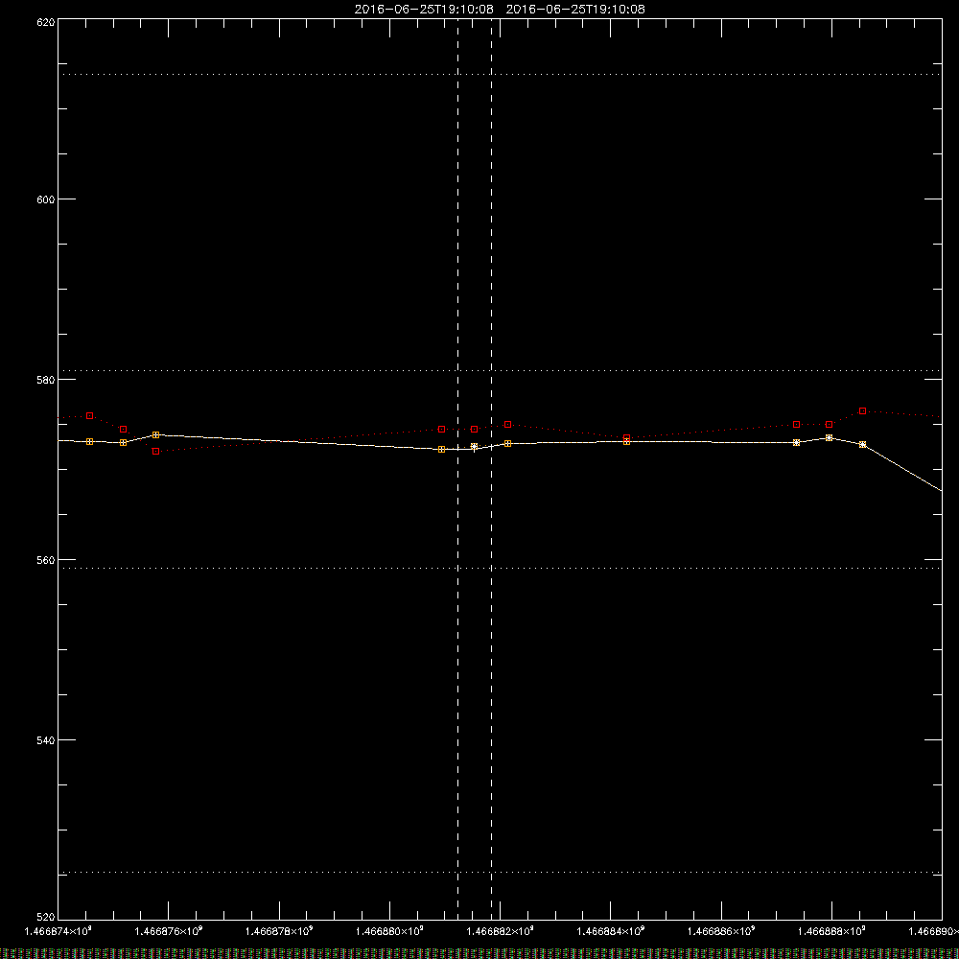Click the first timestamp in the plot title
The image size is (959, 959).
424,10
